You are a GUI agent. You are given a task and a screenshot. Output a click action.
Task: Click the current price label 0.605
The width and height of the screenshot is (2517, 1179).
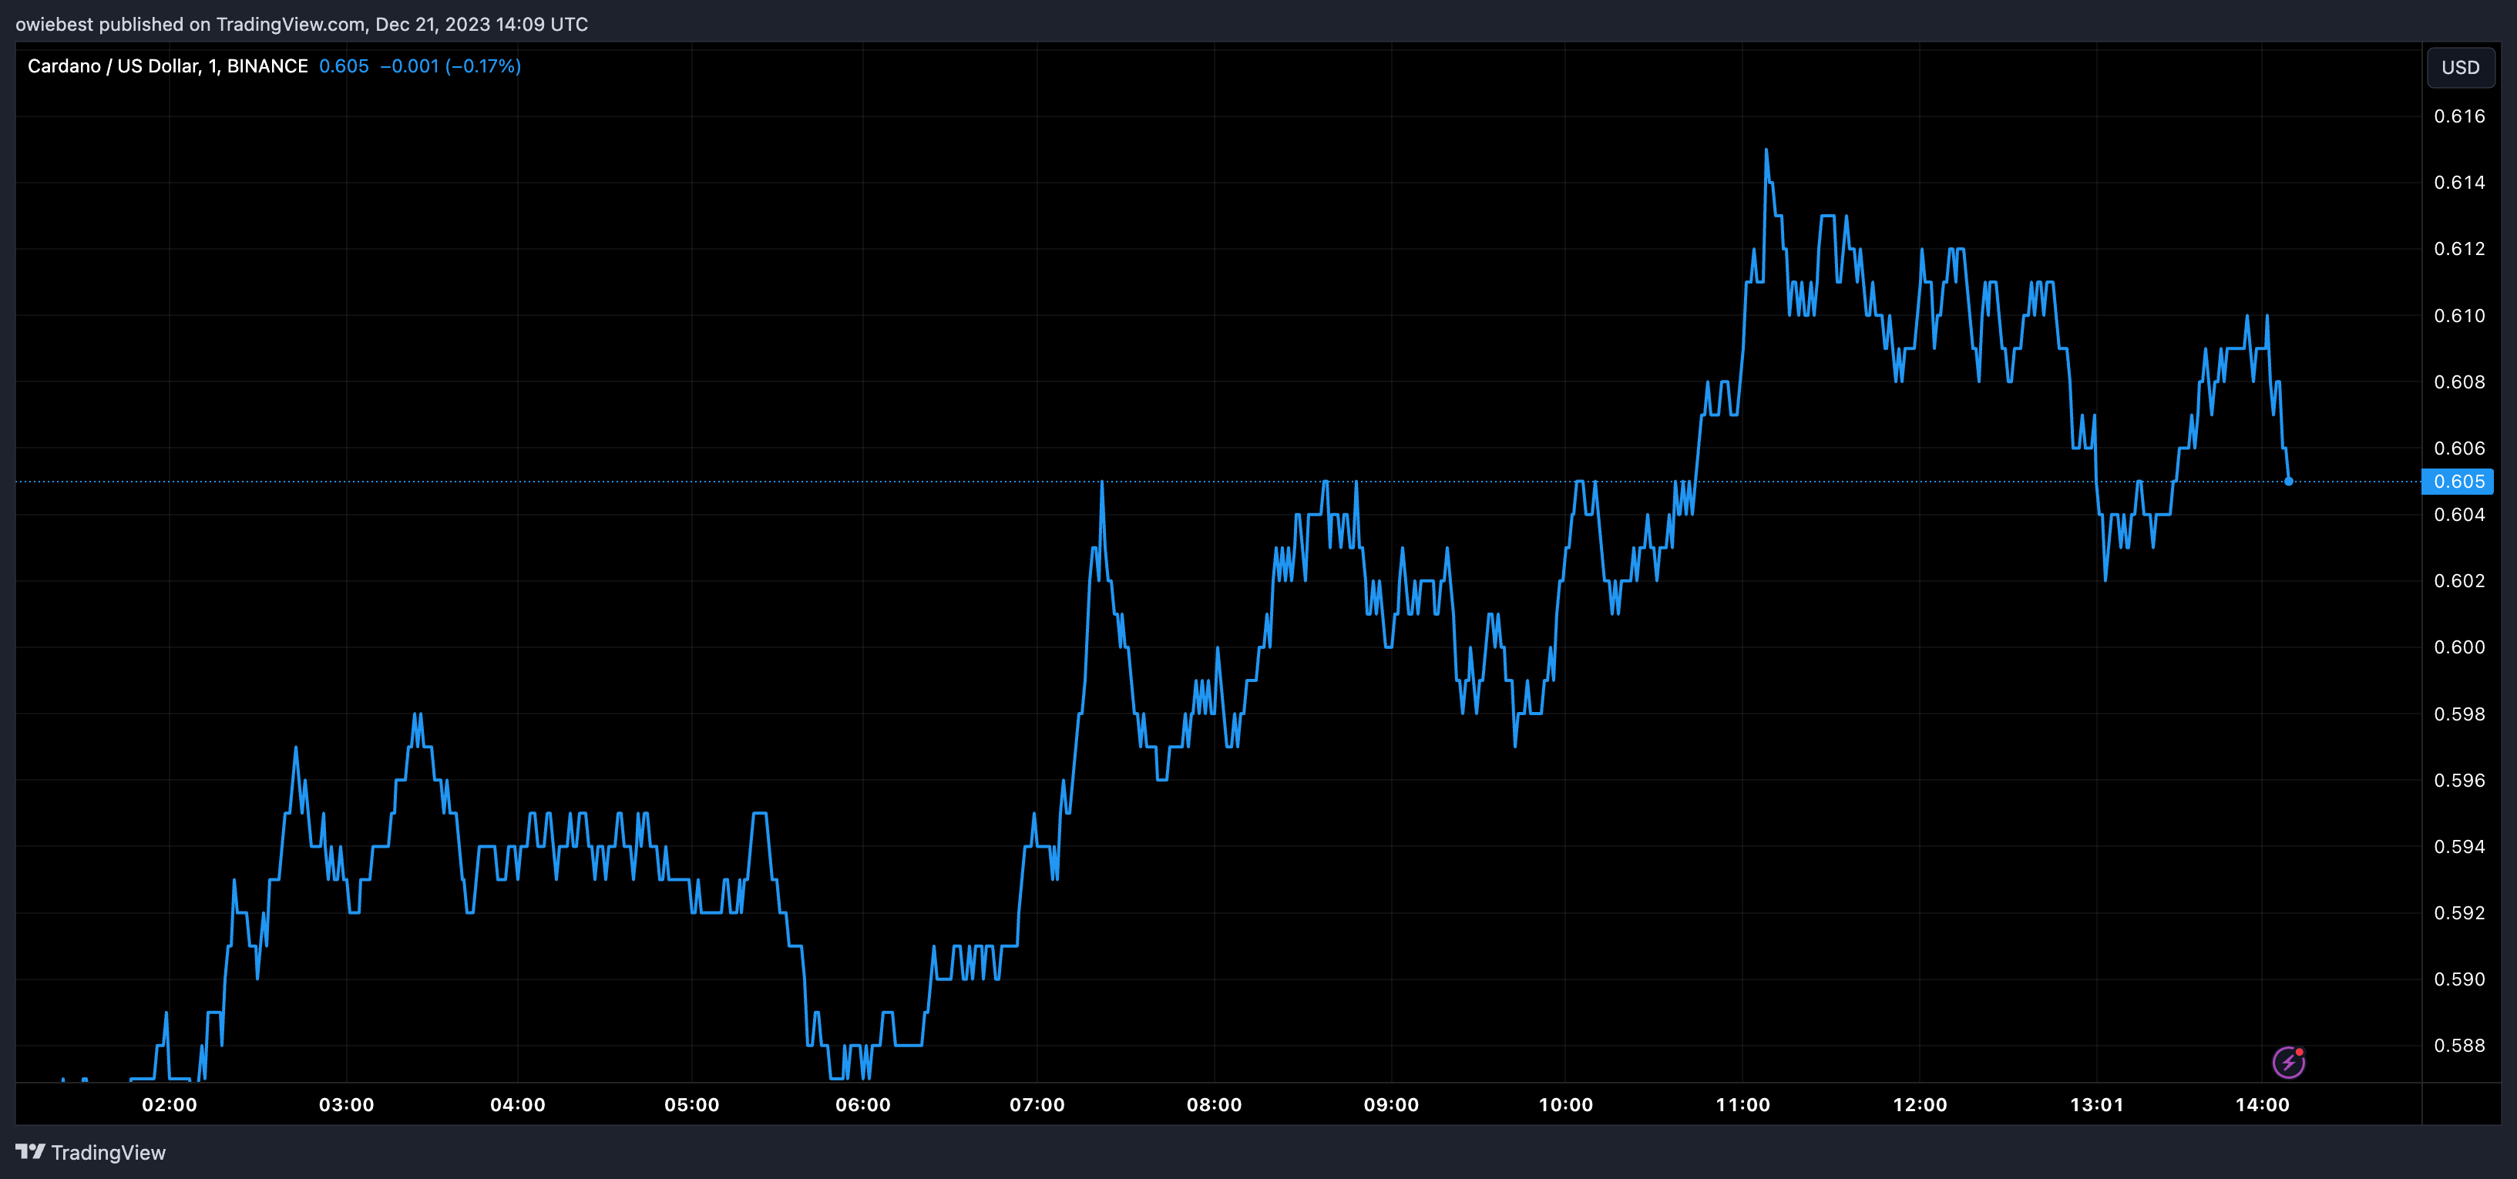[x=2458, y=482]
